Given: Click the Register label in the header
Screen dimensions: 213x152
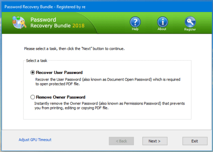Looking at the screenshot, I should [190, 29].
